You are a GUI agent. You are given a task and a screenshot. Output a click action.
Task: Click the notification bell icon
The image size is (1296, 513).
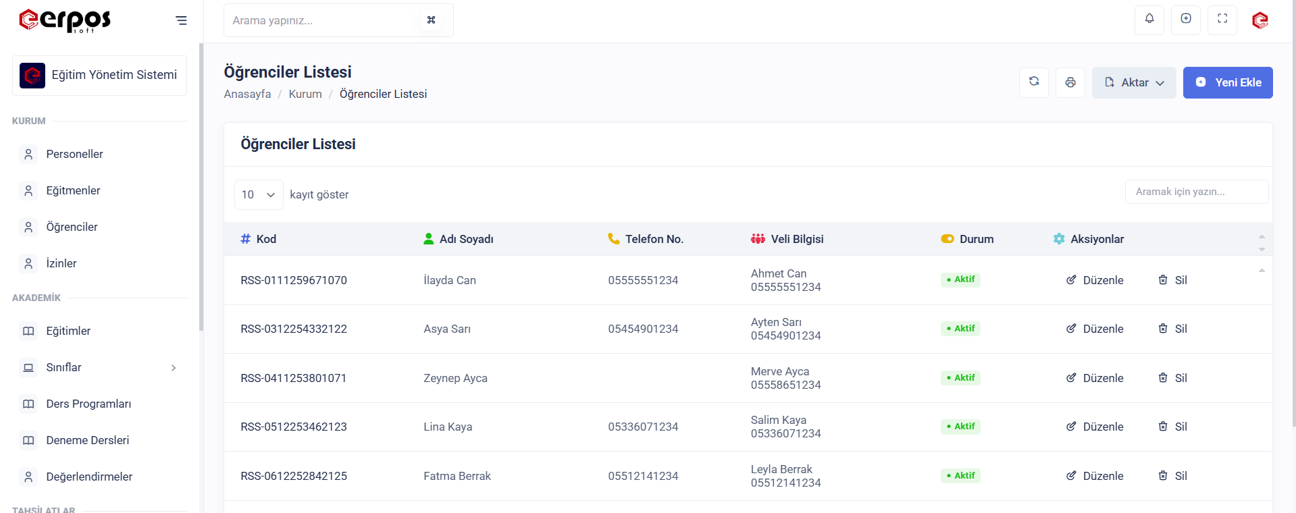point(1149,20)
